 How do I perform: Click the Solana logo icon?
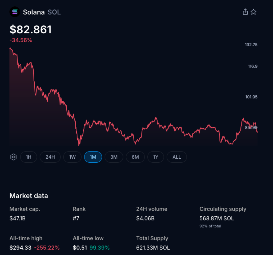click(15, 12)
